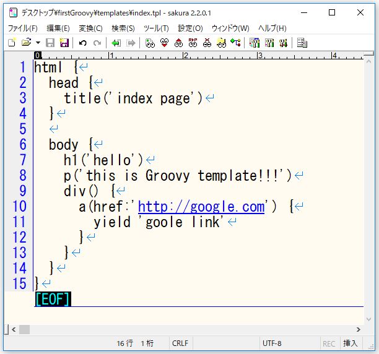Expand the recent files dropdown arrow
Viewport: 379px width, 354px height.
click(x=38, y=43)
